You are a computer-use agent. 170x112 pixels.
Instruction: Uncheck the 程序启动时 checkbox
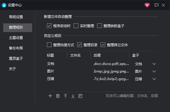[x=49, y=26]
